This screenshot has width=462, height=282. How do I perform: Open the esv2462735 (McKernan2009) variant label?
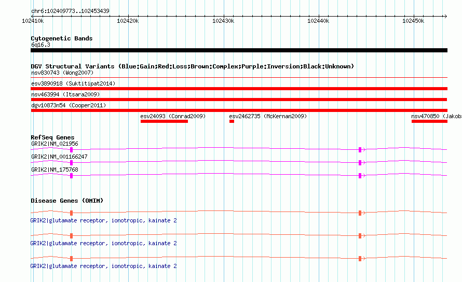point(268,116)
